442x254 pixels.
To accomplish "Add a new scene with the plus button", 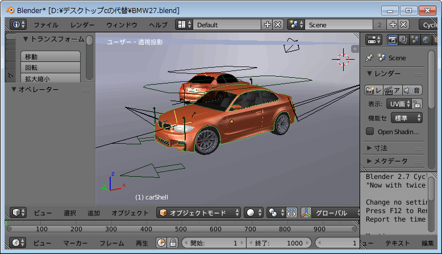I will coord(393,24).
